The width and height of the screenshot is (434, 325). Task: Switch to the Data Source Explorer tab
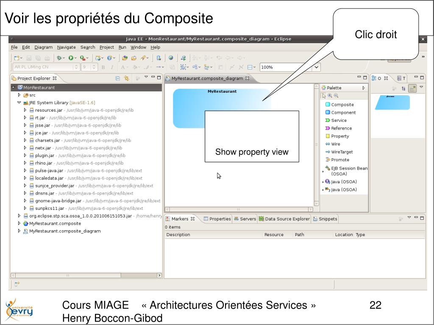284,219
